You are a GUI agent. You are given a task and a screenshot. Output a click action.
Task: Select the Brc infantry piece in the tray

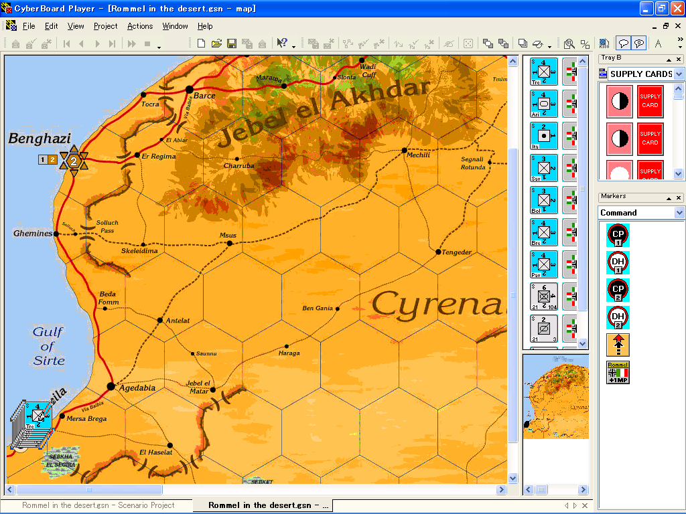tap(544, 232)
